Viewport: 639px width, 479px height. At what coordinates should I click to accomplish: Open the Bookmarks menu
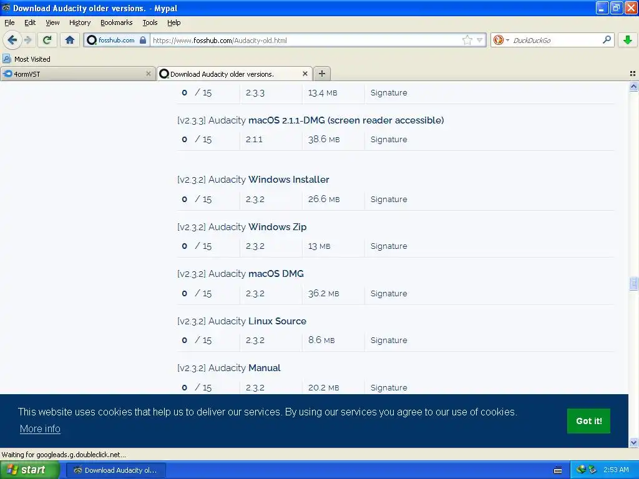coord(117,23)
